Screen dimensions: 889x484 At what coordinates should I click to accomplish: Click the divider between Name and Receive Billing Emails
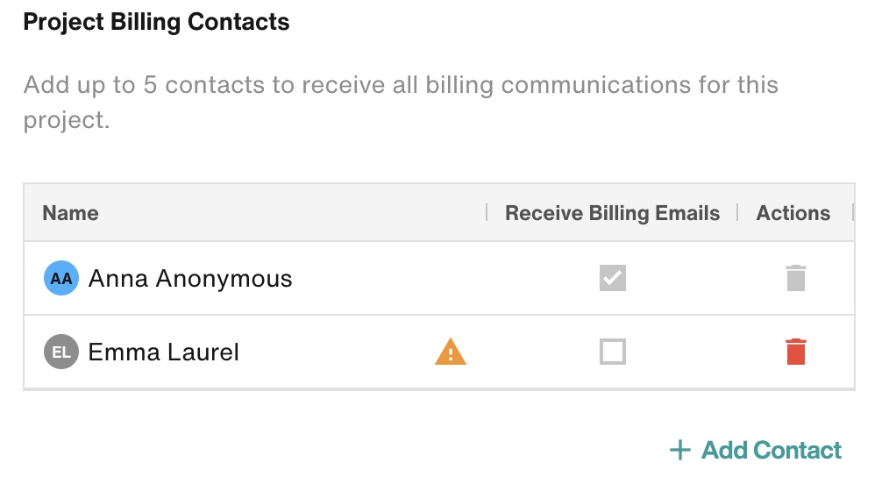487,212
